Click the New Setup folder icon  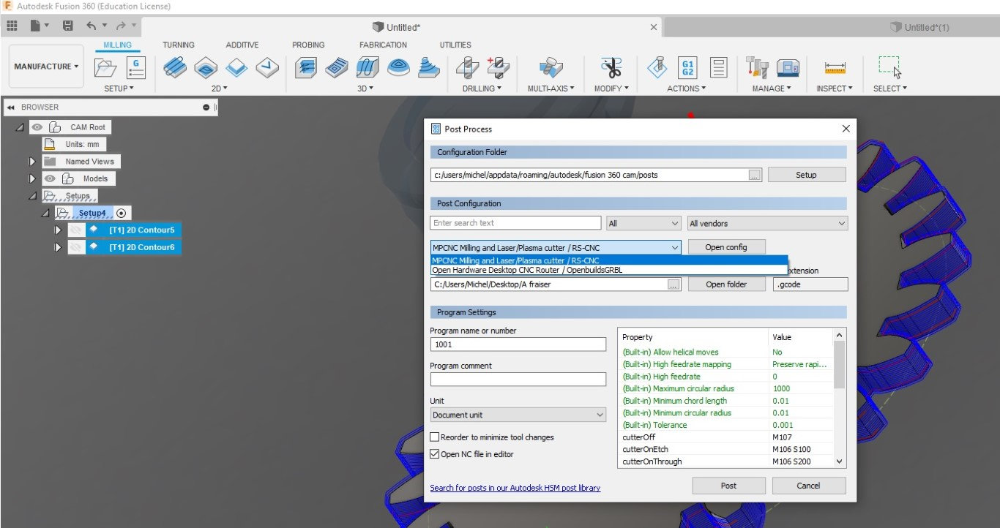point(105,68)
